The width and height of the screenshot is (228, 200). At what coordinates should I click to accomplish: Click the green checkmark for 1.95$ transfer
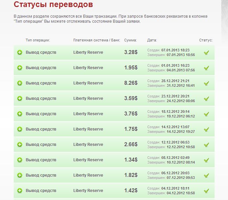pyautogui.click(x=206, y=68)
